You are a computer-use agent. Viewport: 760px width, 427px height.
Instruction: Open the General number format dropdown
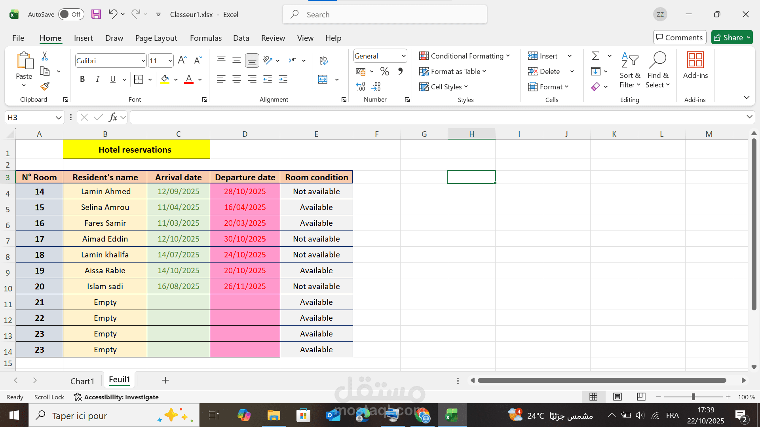[x=403, y=56]
